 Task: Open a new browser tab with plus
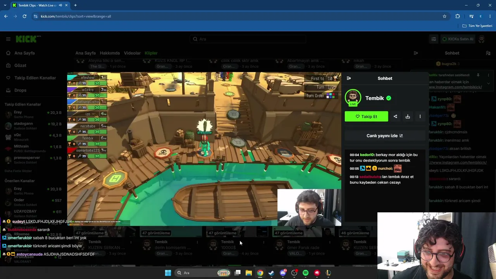pyautogui.click(x=76, y=5)
